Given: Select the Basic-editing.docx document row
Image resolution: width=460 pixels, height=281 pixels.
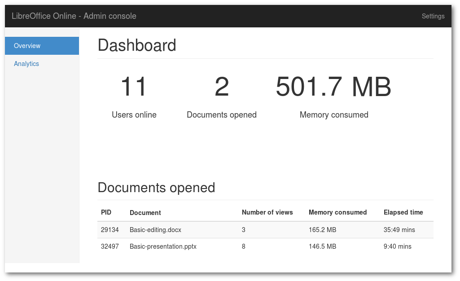Looking at the screenshot, I should pyautogui.click(x=155, y=230).
